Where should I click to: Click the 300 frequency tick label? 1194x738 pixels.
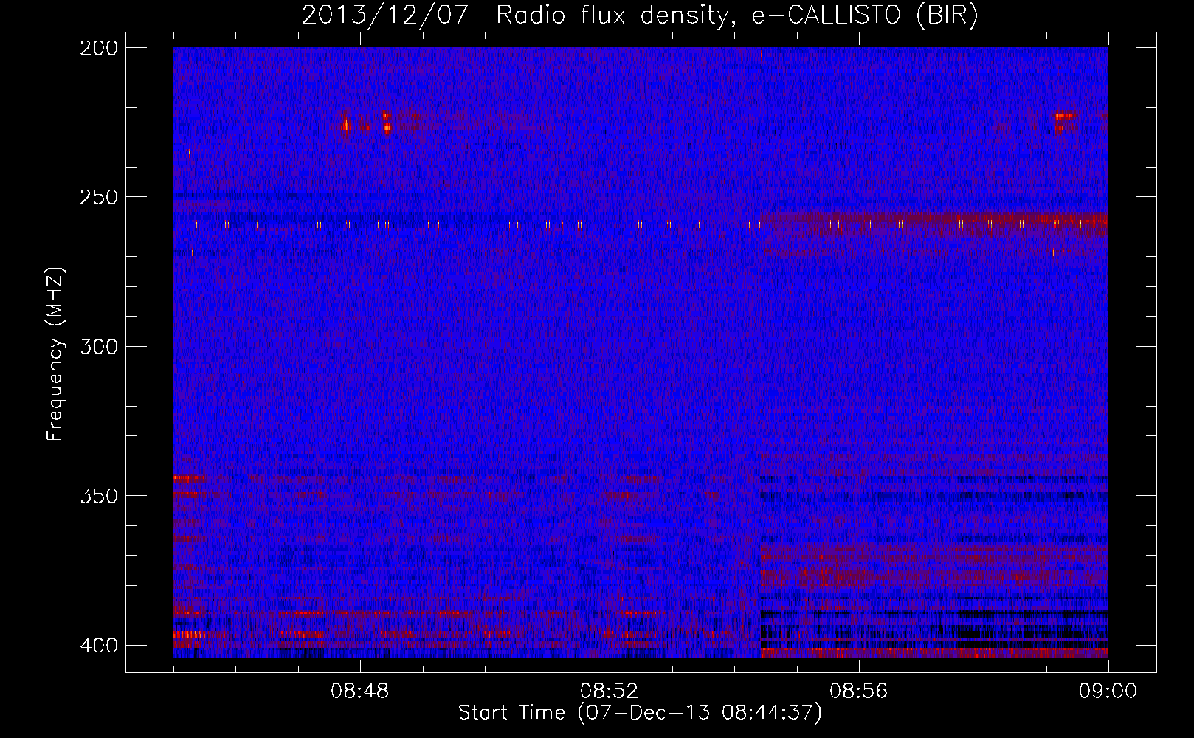[x=99, y=347]
